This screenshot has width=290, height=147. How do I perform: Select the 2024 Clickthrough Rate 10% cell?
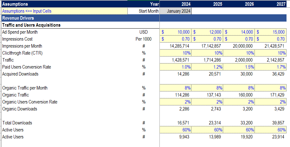click(175, 53)
